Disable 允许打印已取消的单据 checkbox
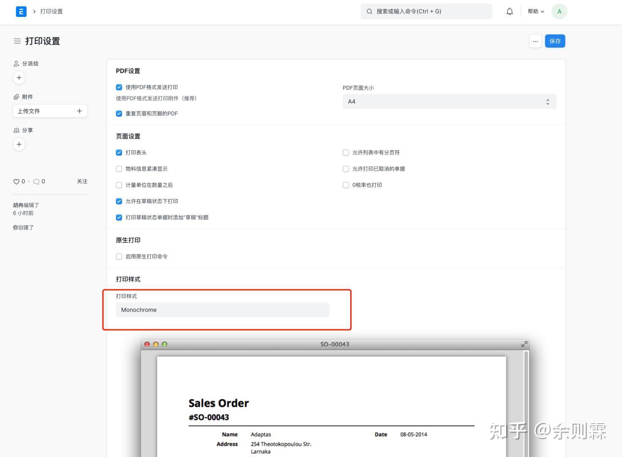Screen dimensions: 622x457 coord(346,169)
